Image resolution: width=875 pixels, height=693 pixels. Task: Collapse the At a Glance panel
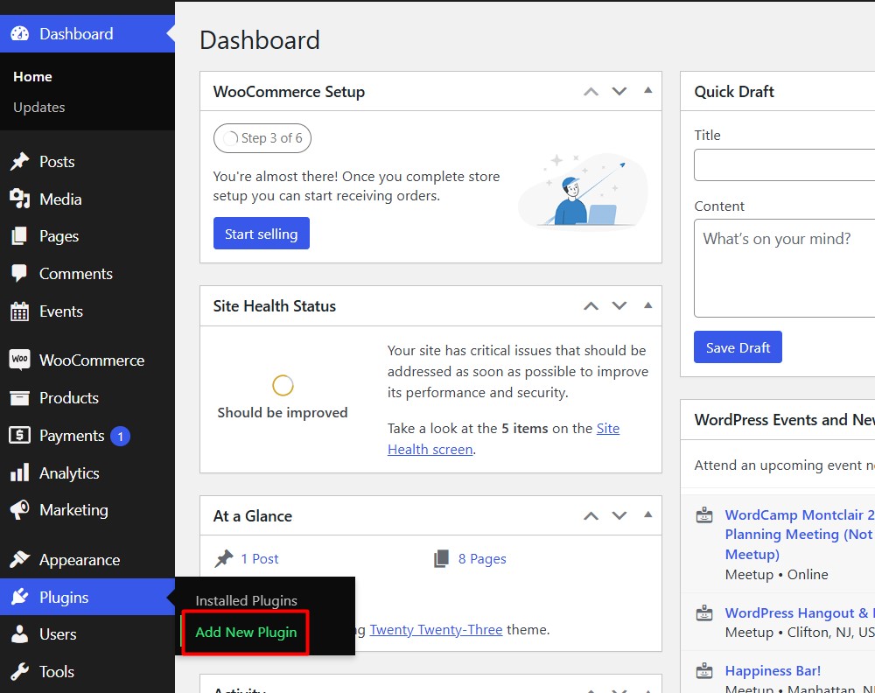click(x=647, y=514)
